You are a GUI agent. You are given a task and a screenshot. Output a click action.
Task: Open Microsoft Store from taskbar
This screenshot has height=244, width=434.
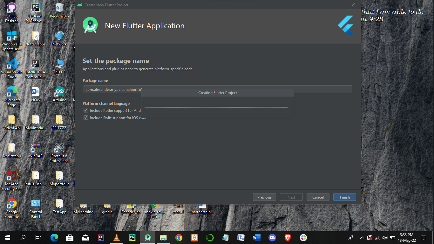[70, 237]
